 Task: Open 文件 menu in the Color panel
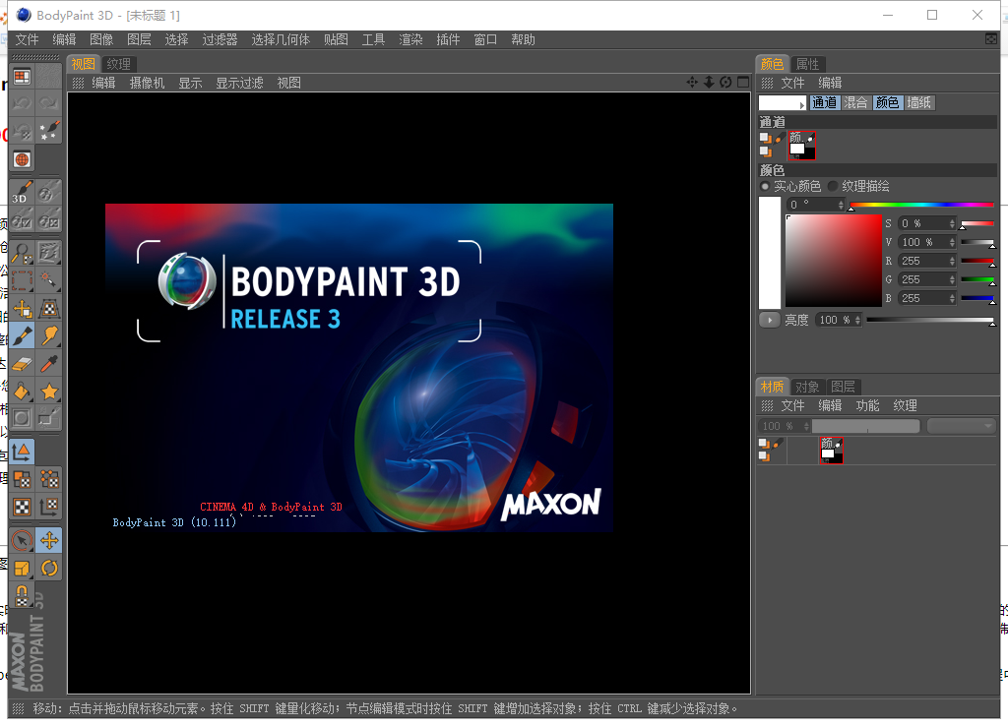(x=792, y=83)
